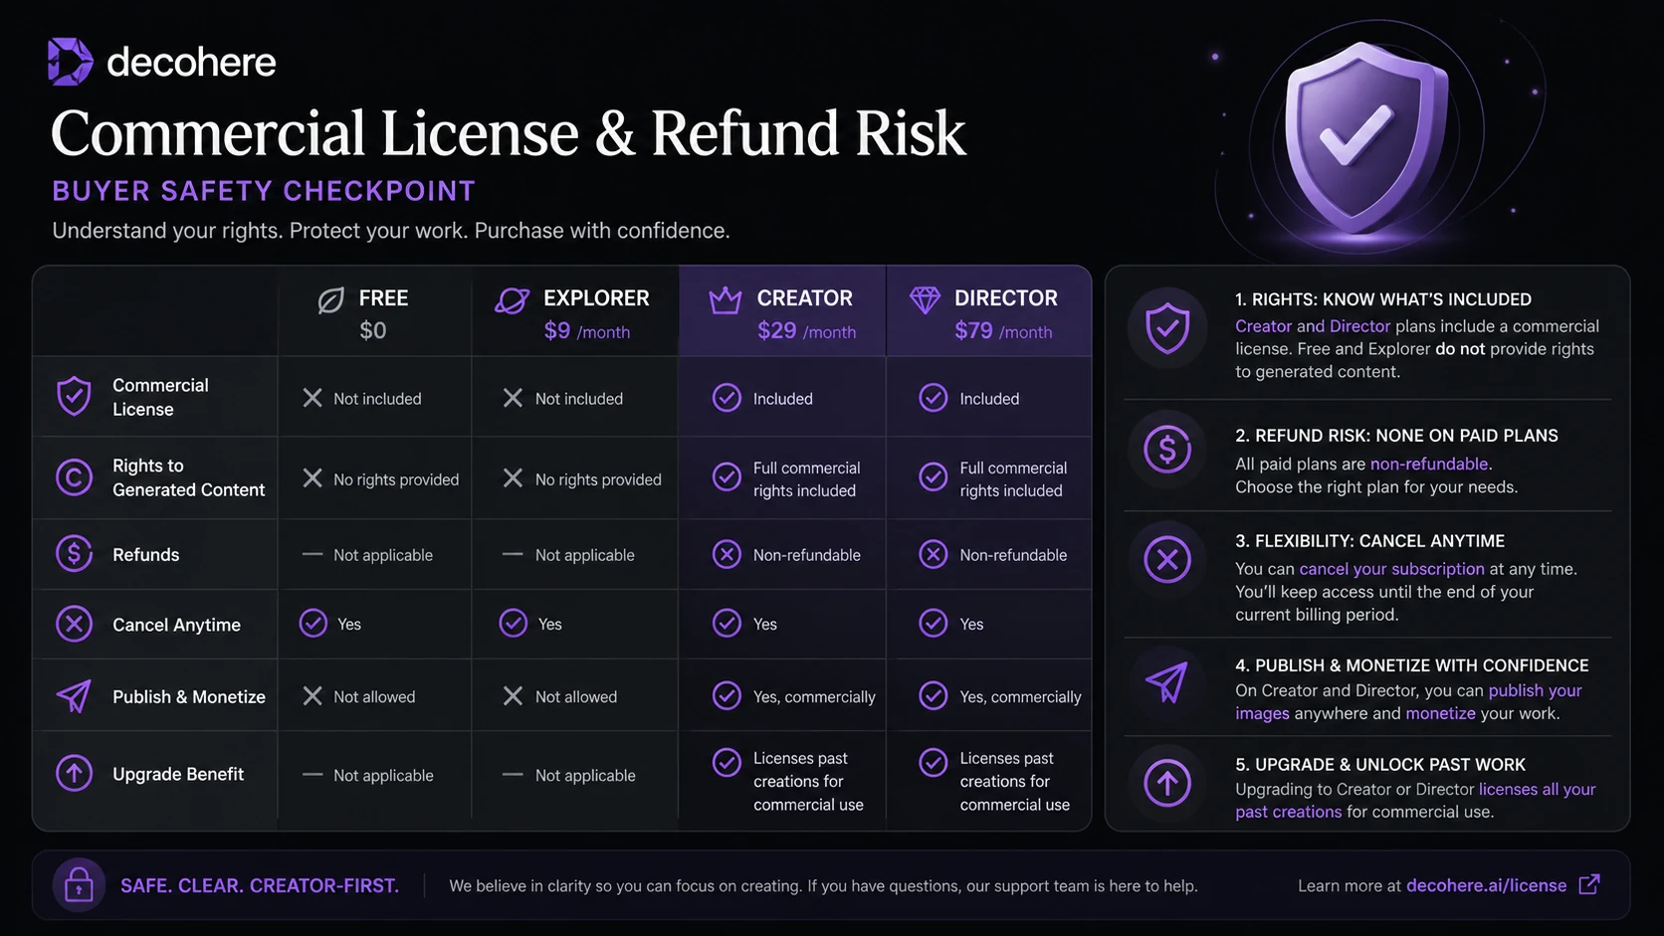Image resolution: width=1664 pixels, height=936 pixels.
Task: Open the decohere.ai/license link
Action: coord(1486,885)
